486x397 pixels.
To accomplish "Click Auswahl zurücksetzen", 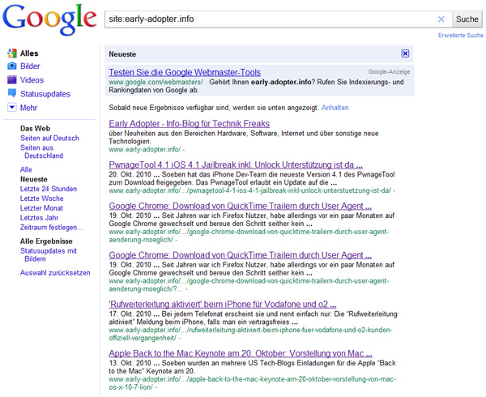I will 55,273.
